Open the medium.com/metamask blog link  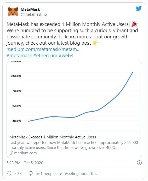pyautogui.click(x=44, y=49)
